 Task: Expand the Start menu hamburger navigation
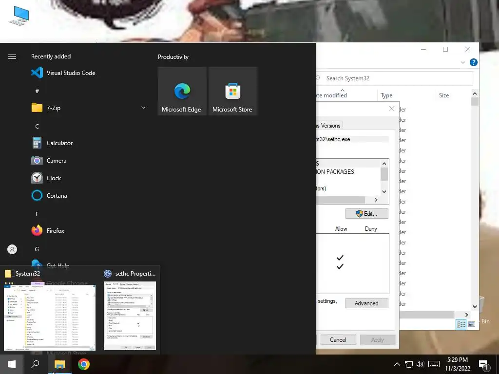pos(12,56)
